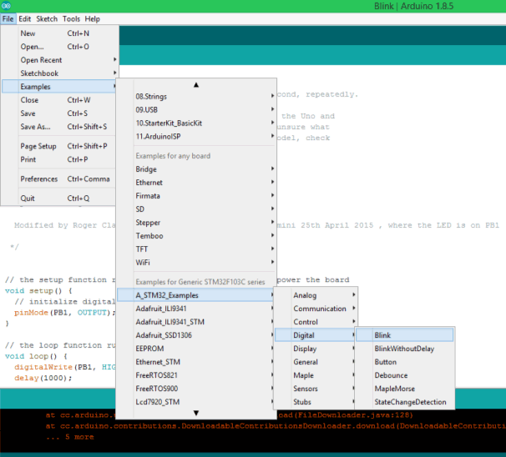
Task: Click the pinMode(PB1, OUTPUT); code line
Action: pos(64,313)
